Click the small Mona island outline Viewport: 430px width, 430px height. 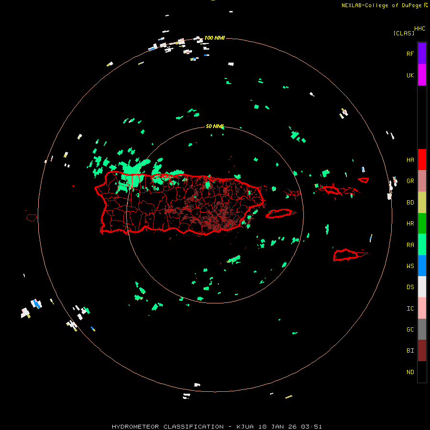(31, 217)
